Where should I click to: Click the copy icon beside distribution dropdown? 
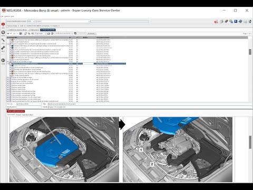click(75, 33)
